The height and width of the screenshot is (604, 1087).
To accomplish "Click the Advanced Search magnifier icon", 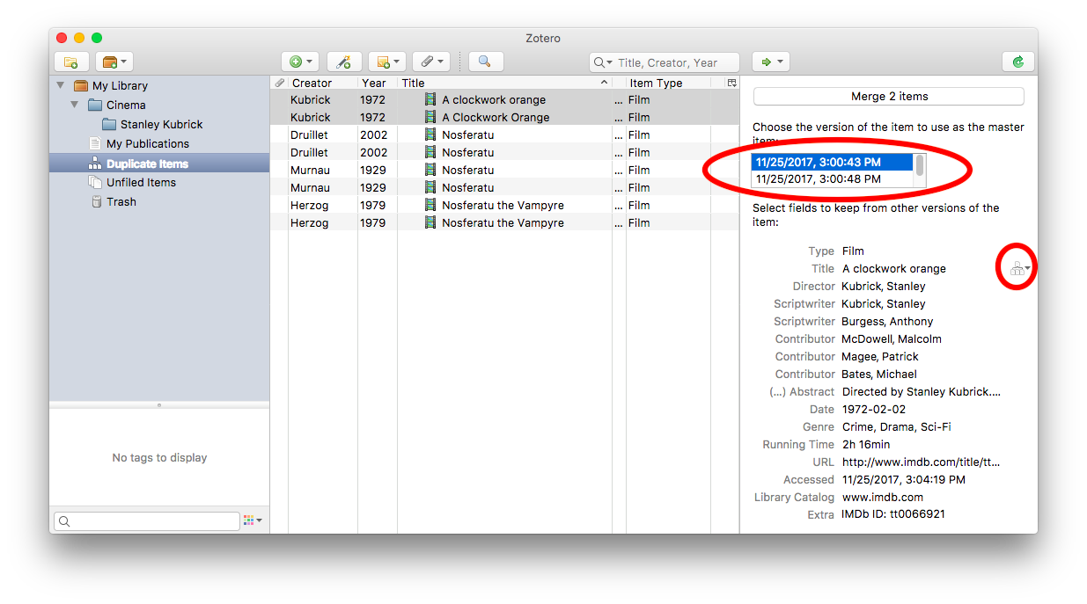I will click(486, 62).
